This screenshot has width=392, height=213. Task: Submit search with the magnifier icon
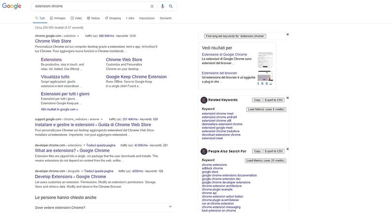click(171, 6)
